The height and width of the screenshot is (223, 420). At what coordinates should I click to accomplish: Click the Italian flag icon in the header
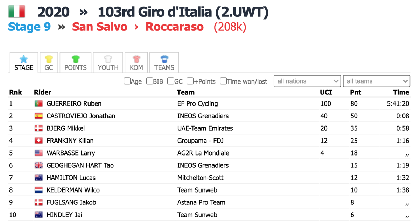tap(16, 12)
